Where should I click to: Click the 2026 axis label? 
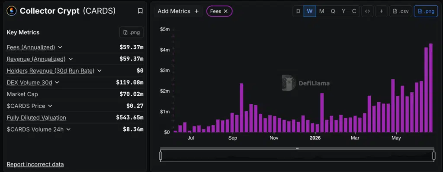(315, 138)
